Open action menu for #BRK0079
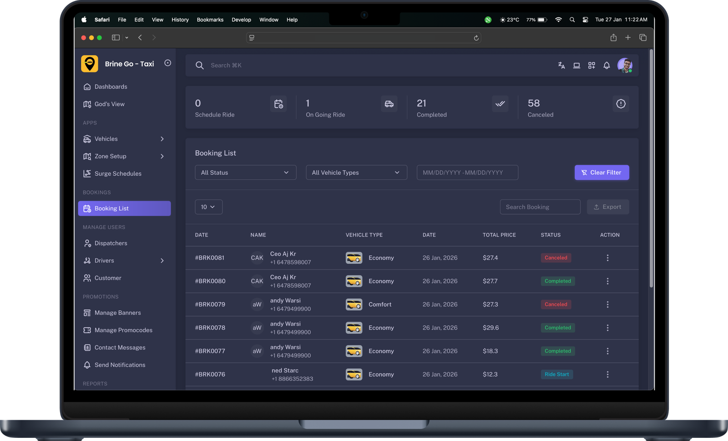The height and width of the screenshot is (441, 728). pyautogui.click(x=607, y=304)
